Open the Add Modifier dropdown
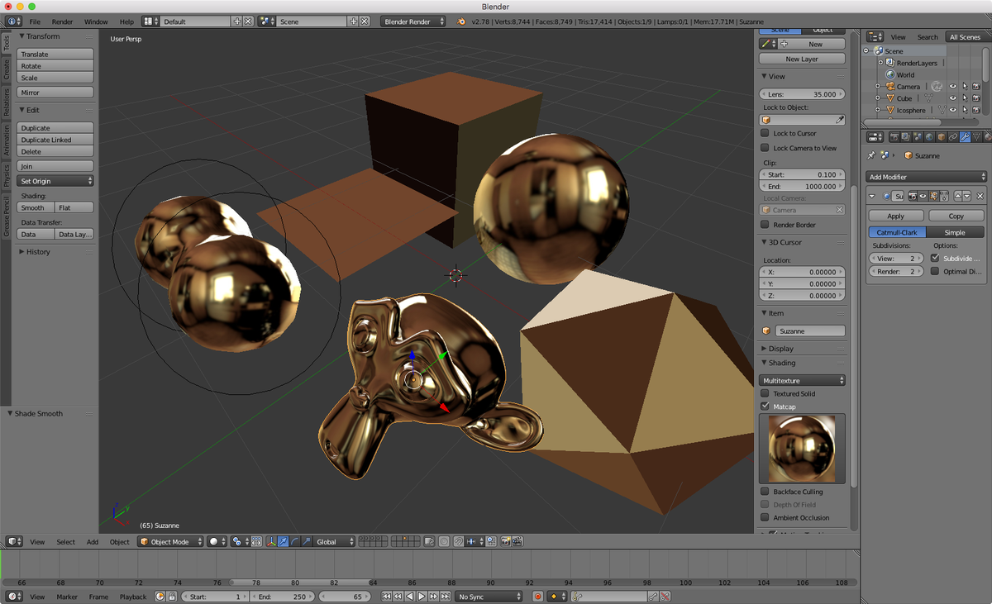This screenshot has height=604, width=992. click(926, 177)
